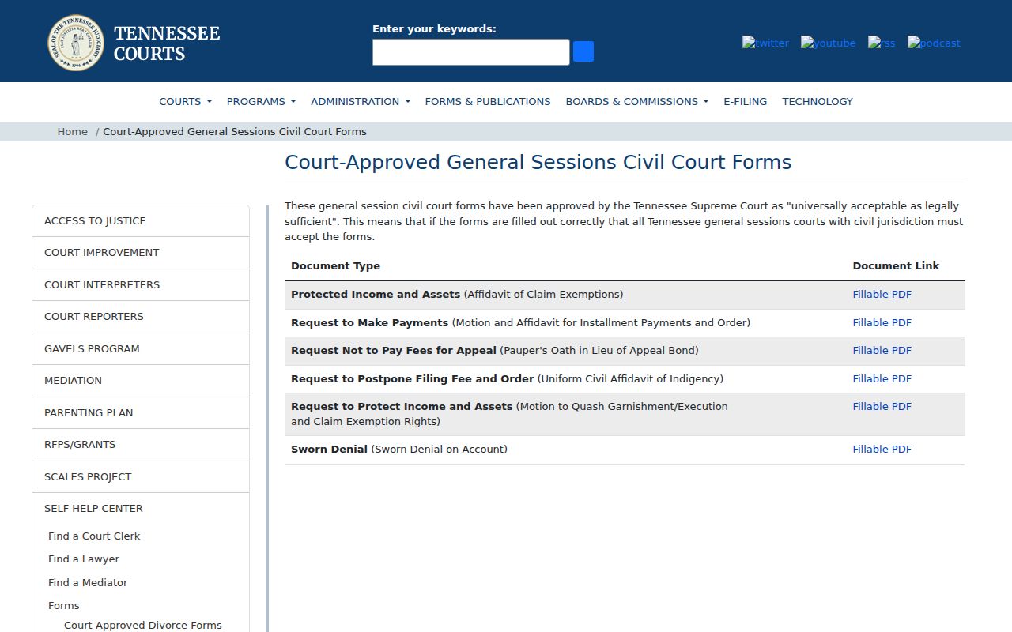Click the blue search submit button

[583, 51]
